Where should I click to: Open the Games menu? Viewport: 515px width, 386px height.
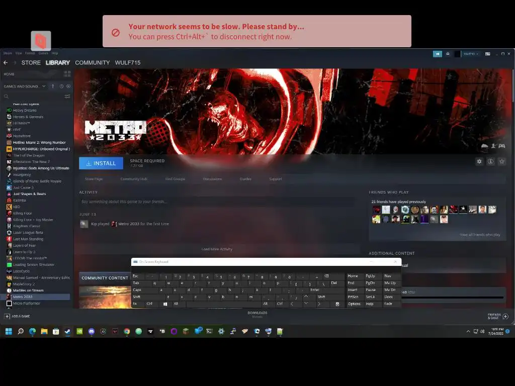pyautogui.click(x=43, y=53)
